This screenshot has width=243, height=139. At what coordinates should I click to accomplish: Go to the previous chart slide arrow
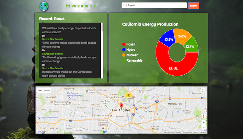pos(117,49)
